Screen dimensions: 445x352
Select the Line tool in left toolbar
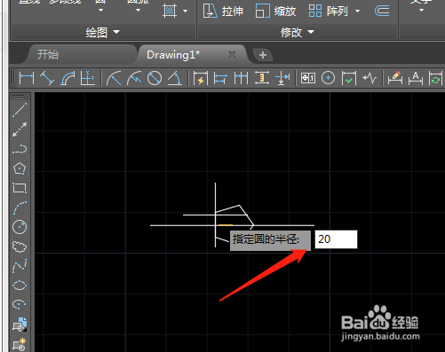[20, 110]
